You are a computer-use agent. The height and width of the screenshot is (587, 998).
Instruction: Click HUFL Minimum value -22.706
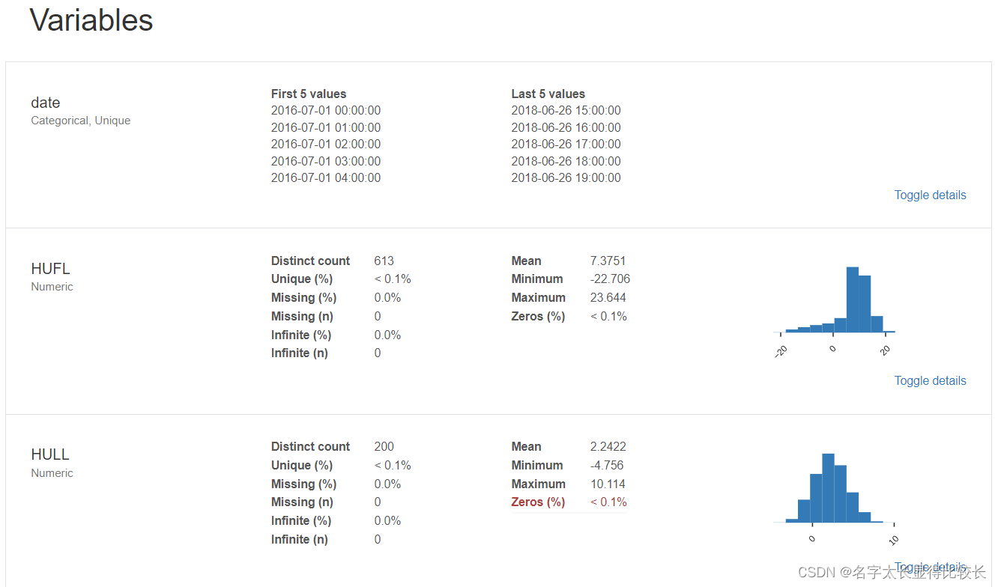point(610,279)
